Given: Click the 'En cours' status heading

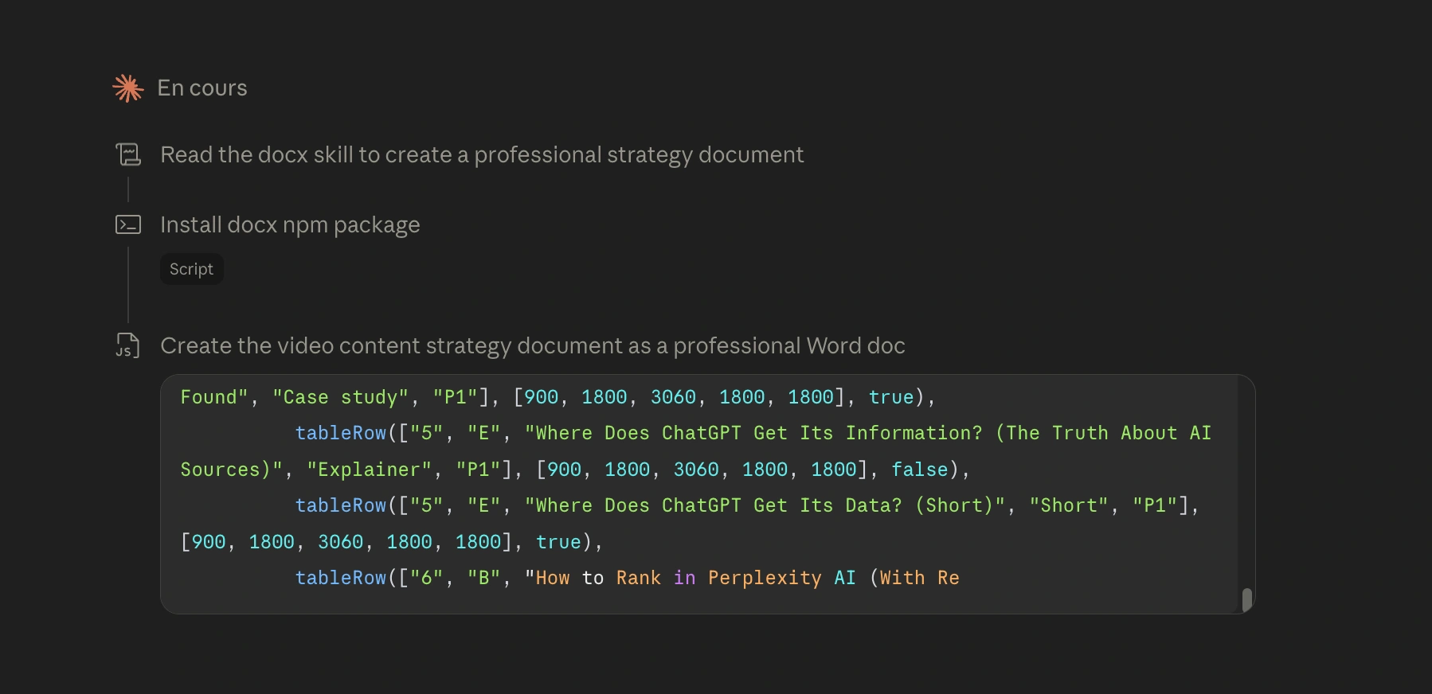Looking at the screenshot, I should [x=202, y=88].
